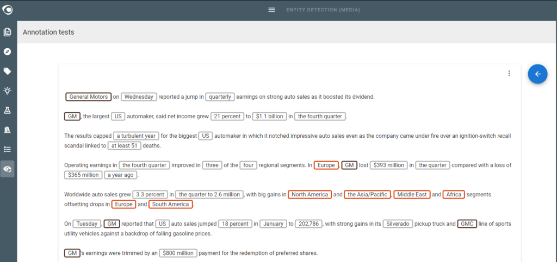Select the Europe chip beside South America
The width and height of the screenshot is (557, 262).
[123, 205]
